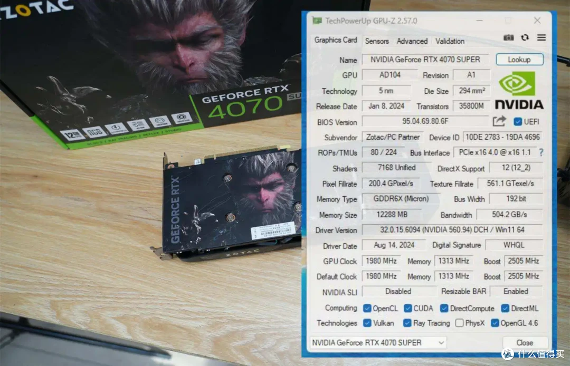The image size is (570, 366).
Task: Click the BIOS Version field 95.04.69.80.6F
Action: tap(425, 121)
